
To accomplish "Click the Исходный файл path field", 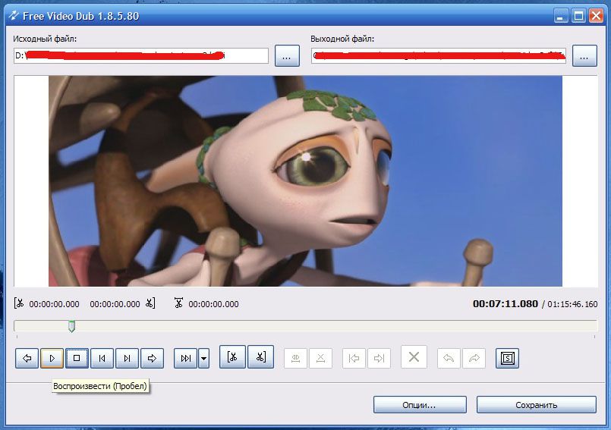I will click(x=141, y=55).
